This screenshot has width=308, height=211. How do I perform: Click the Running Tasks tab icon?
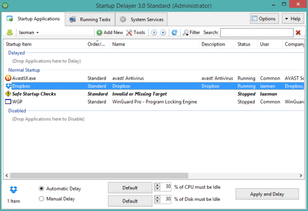click(72, 19)
